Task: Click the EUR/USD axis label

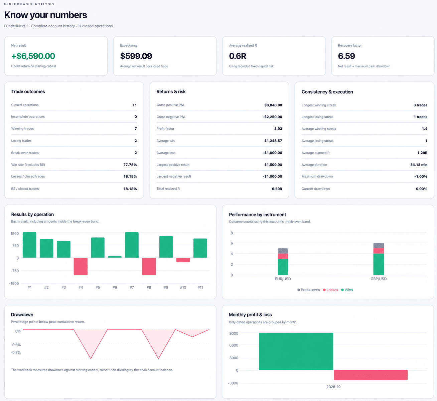Action: (x=283, y=279)
